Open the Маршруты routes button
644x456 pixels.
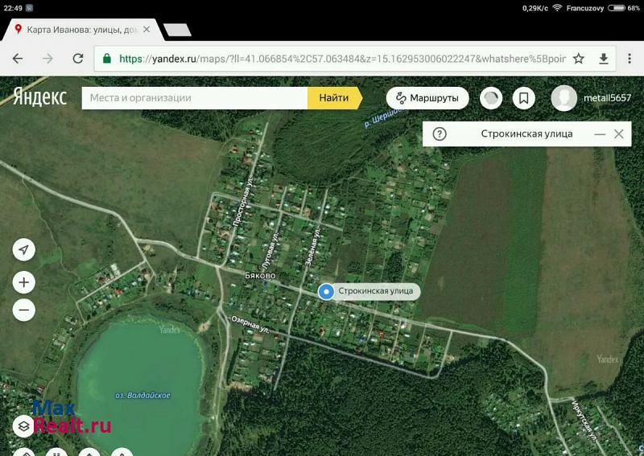point(427,98)
